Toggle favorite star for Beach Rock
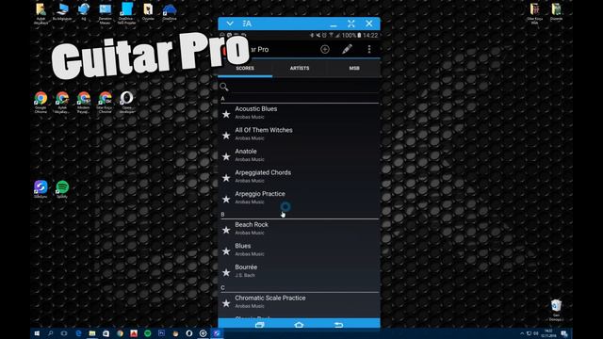The height and width of the screenshot is (339, 603). pos(226,230)
